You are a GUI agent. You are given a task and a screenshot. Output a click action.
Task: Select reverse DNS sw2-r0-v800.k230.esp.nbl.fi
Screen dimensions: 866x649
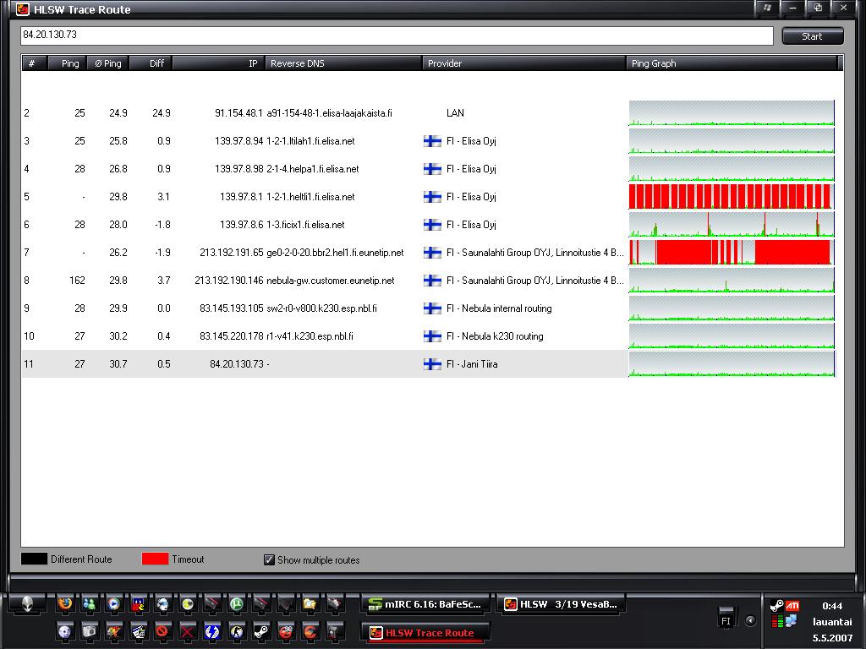pos(321,308)
